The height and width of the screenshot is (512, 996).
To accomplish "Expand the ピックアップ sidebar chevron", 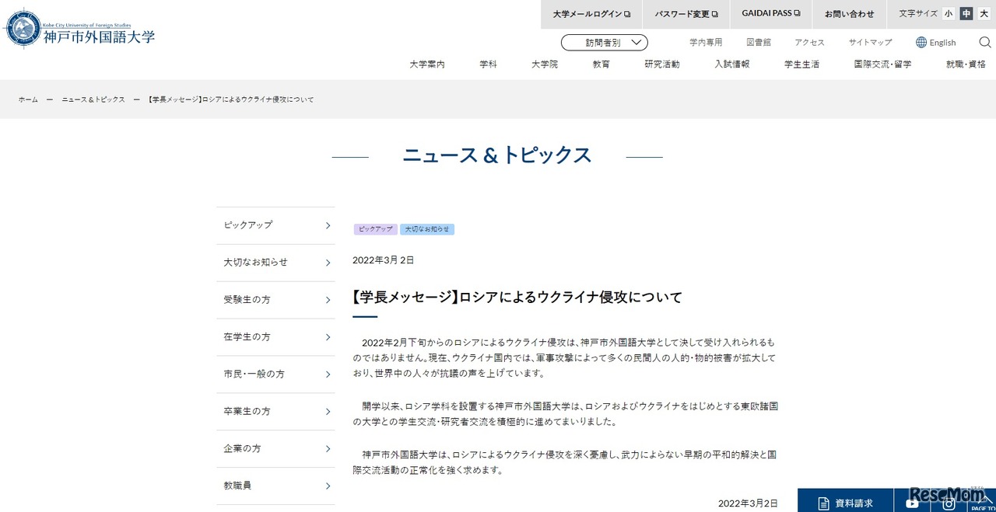I will (328, 225).
